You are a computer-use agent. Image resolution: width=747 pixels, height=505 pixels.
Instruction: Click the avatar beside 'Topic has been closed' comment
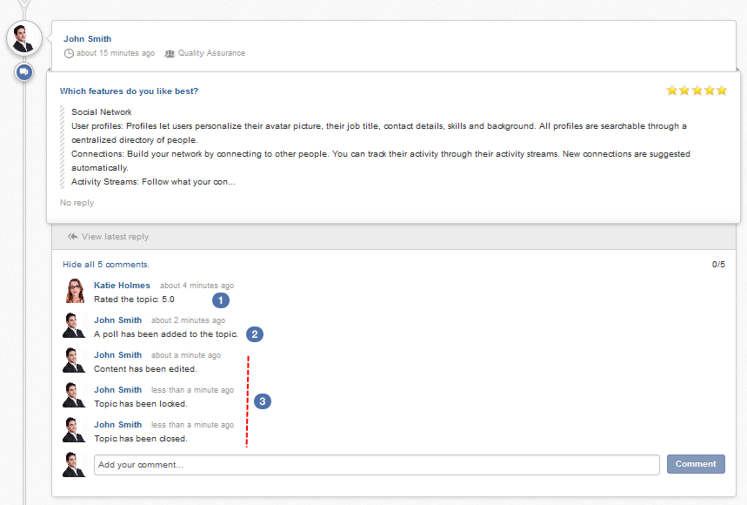(x=74, y=429)
